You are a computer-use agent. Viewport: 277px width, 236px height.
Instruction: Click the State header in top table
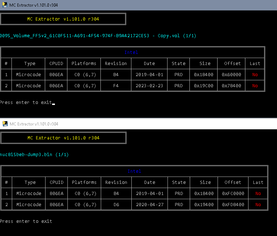click(x=178, y=63)
